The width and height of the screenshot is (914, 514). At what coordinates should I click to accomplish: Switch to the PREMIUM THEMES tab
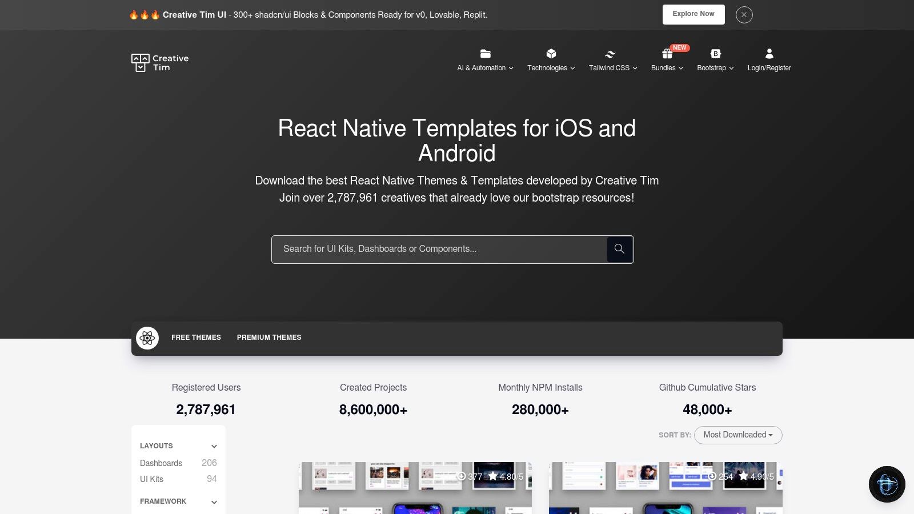[x=269, y=338]
